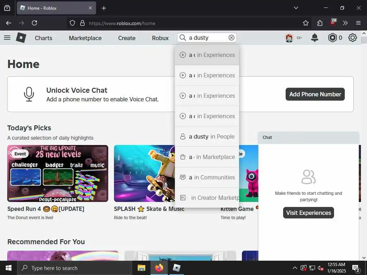
Task: Open File Explorer from the taskbar
Action: [x=141, y=268]
